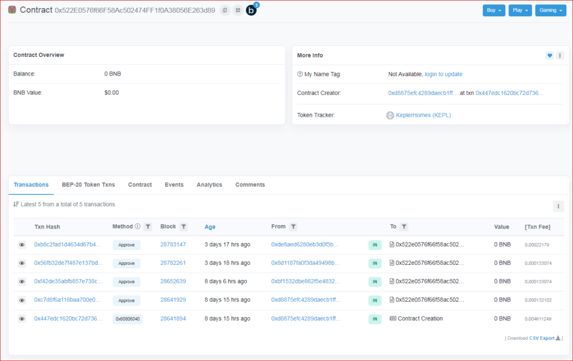Open the Events tab
Viewport: 573px width, 361px height.
click(x=174, y=185)
